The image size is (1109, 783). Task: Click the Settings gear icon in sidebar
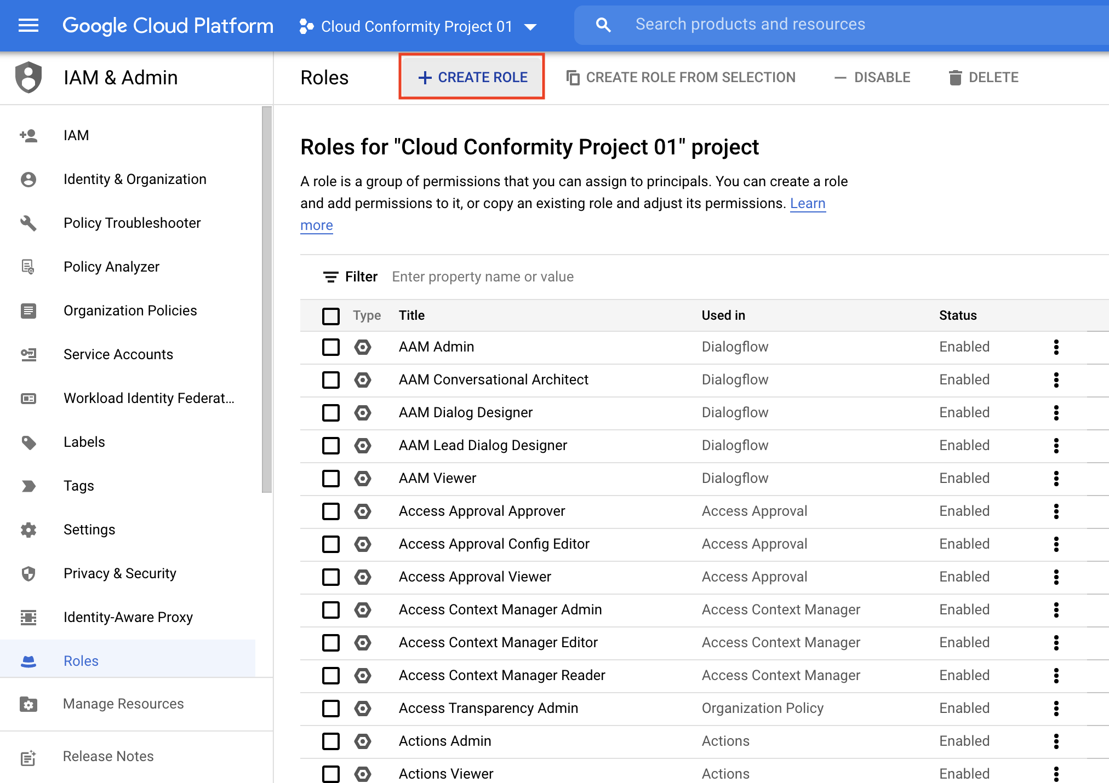click(x=28, y=529)
